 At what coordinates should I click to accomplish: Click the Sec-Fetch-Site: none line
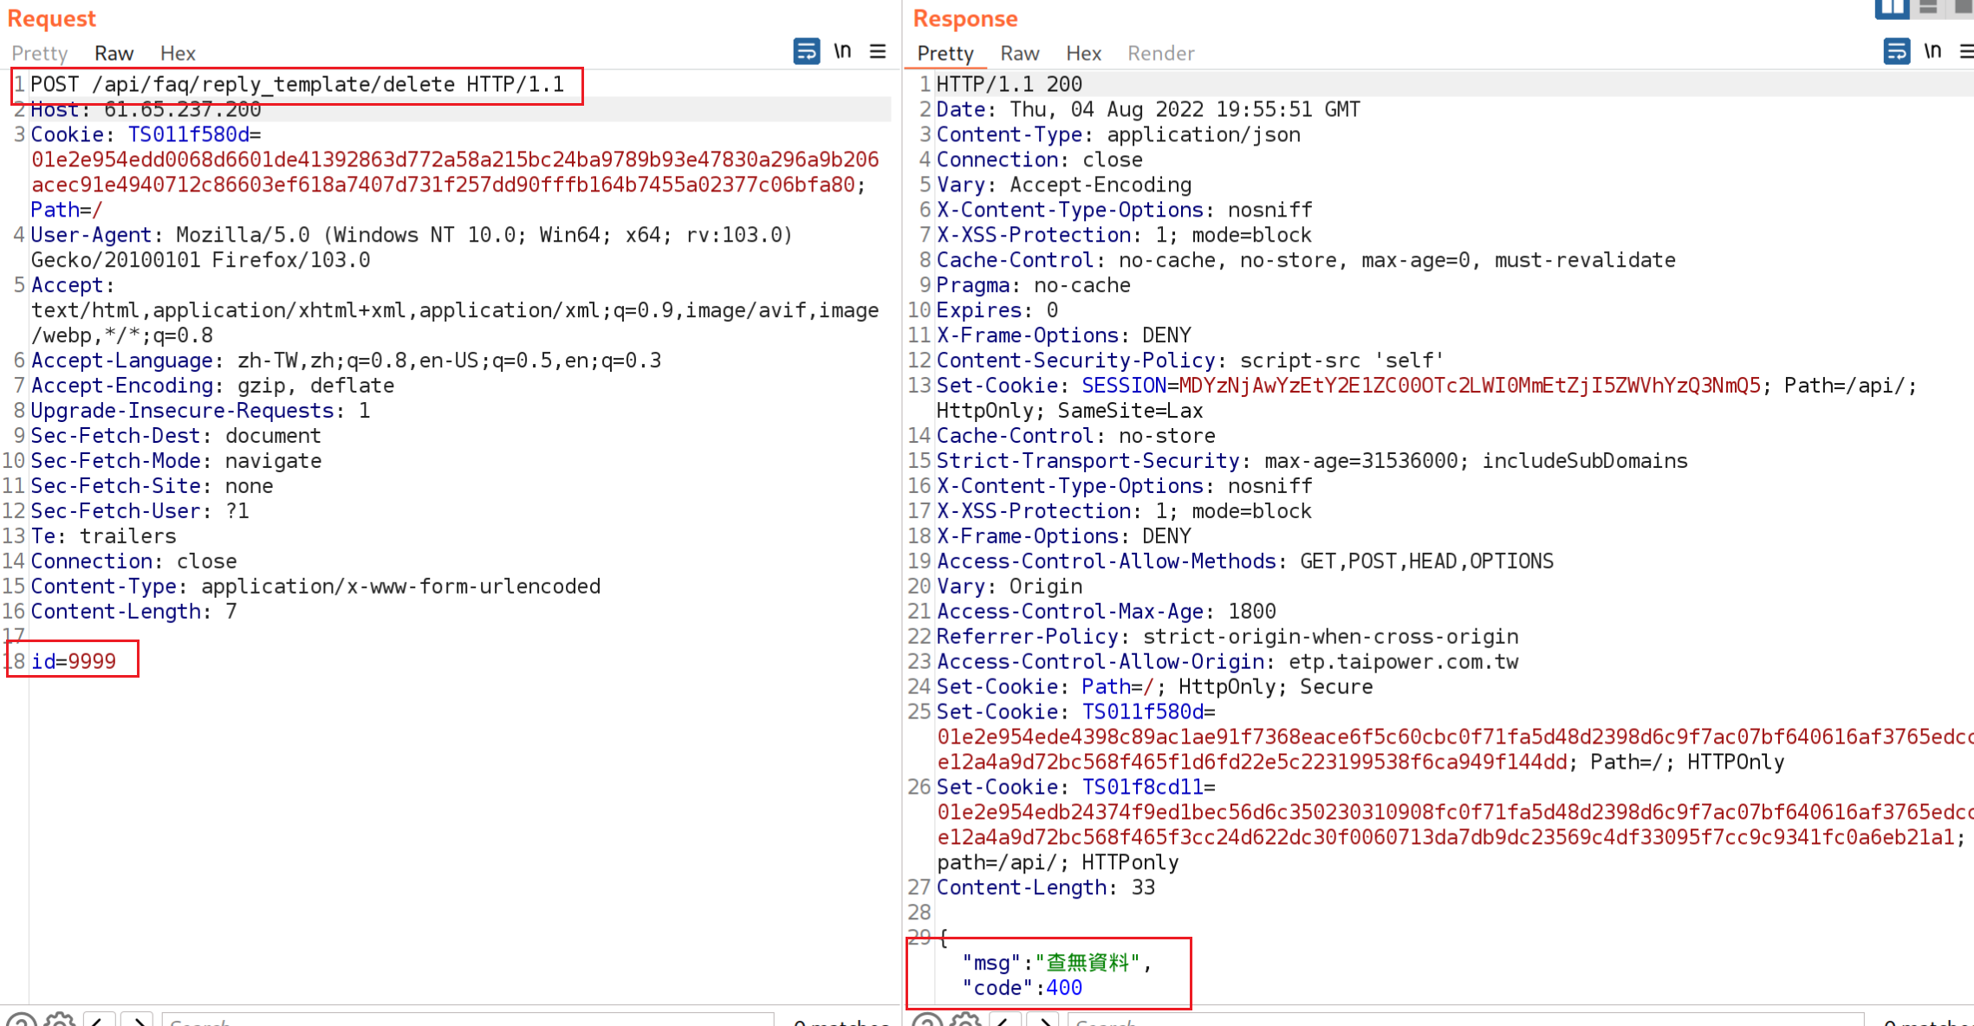coord(152,486)
